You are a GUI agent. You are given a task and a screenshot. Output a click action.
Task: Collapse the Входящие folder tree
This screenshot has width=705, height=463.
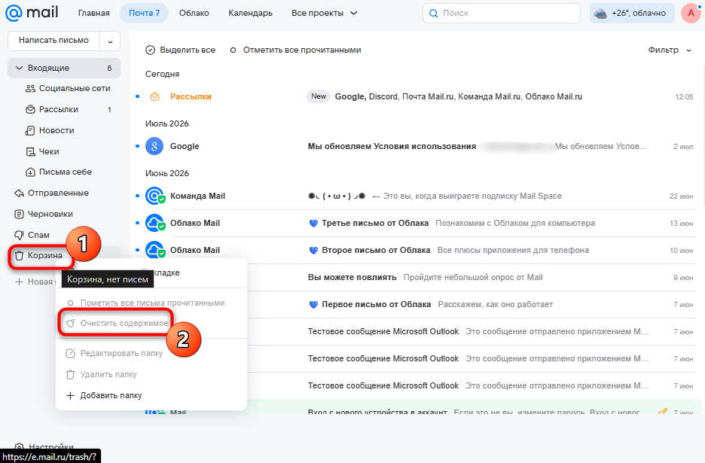19,68
